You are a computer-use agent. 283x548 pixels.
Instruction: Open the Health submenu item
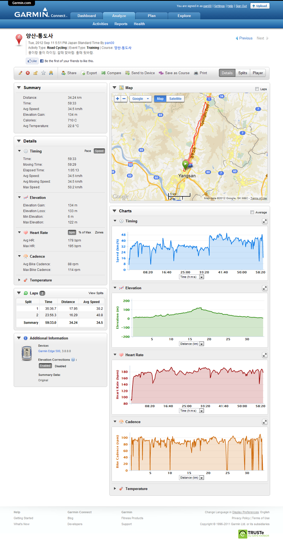click(x=139, y=24)
